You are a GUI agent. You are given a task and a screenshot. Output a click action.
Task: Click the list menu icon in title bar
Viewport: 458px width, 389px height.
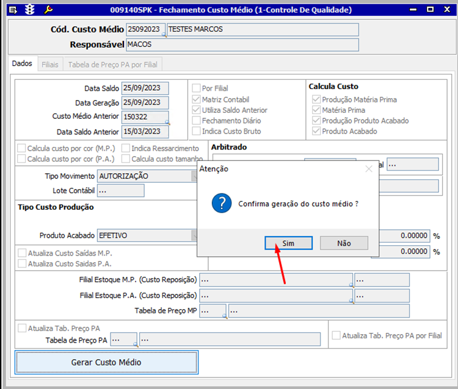tap(13, 10)
